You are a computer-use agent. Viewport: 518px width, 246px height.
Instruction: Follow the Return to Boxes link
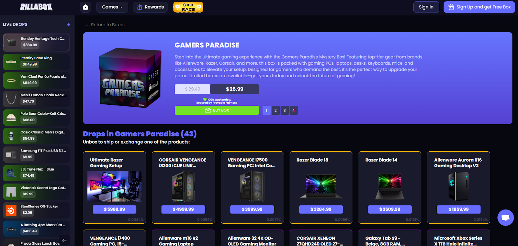(105, 25)
